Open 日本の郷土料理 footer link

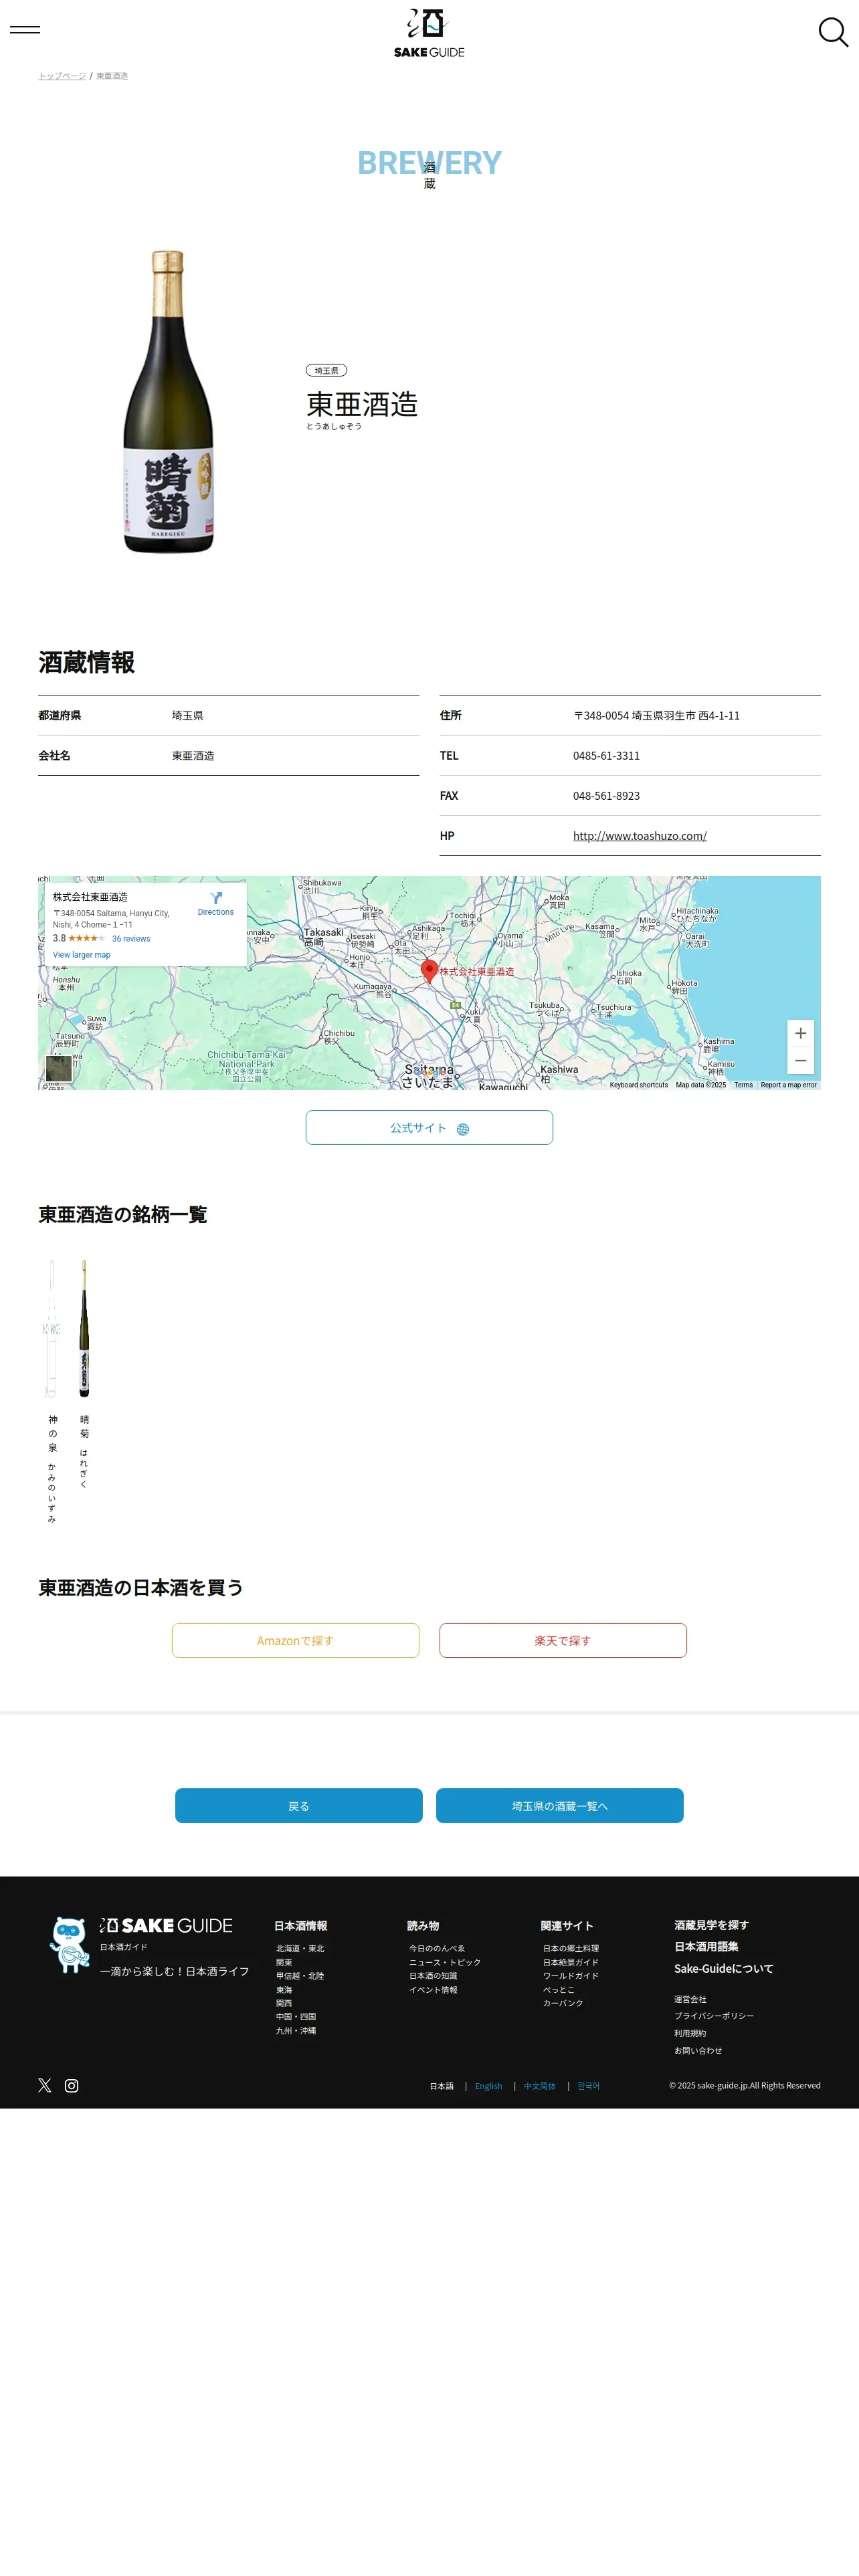(571, 1948)
